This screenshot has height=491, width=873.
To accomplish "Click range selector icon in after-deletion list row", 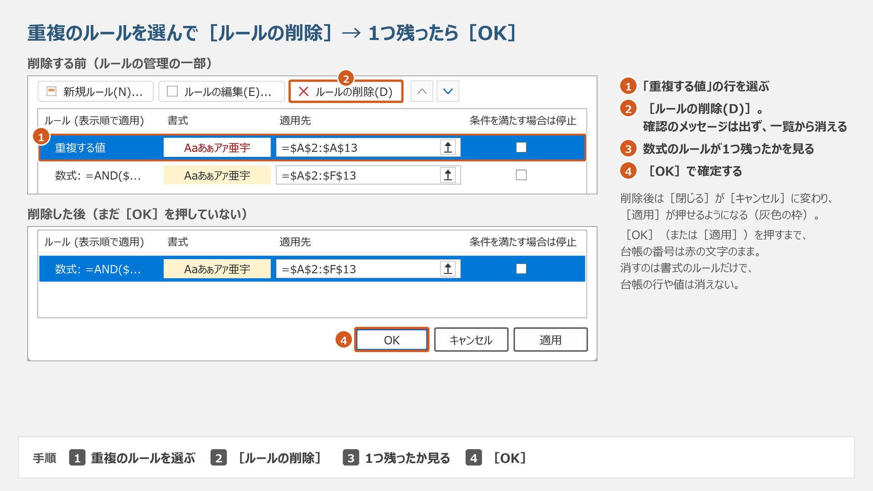I will (x=448, y=269).
